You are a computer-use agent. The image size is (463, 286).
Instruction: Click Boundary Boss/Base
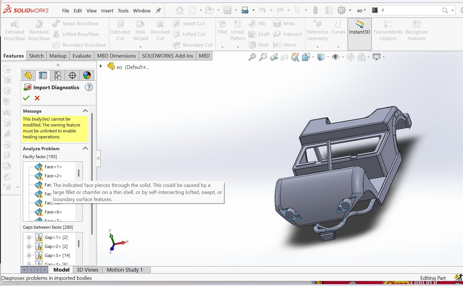point(79,45)
